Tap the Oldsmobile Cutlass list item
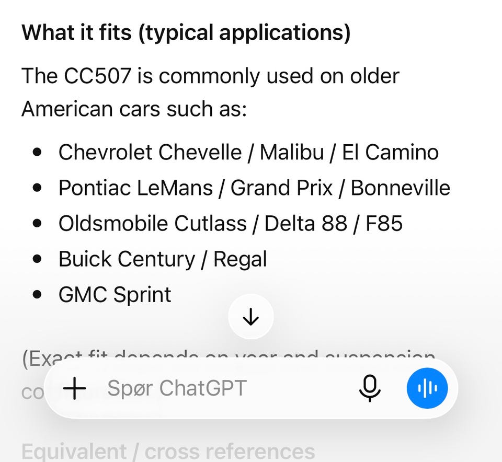 (231, 223)
